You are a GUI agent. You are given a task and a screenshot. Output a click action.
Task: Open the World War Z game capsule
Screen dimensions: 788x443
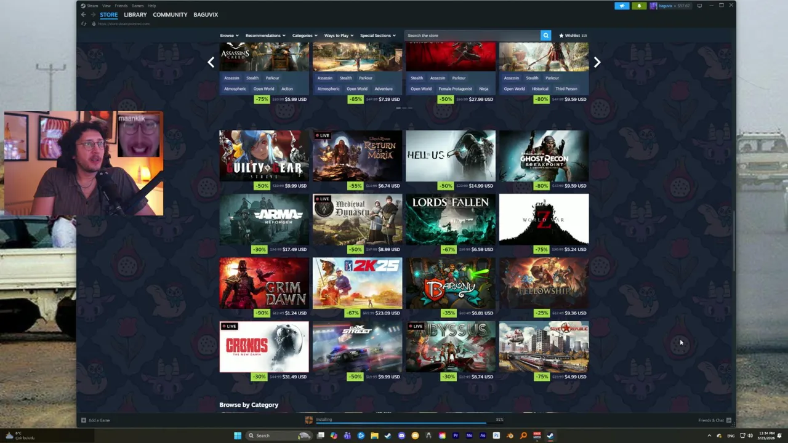[x=544, y=220]
